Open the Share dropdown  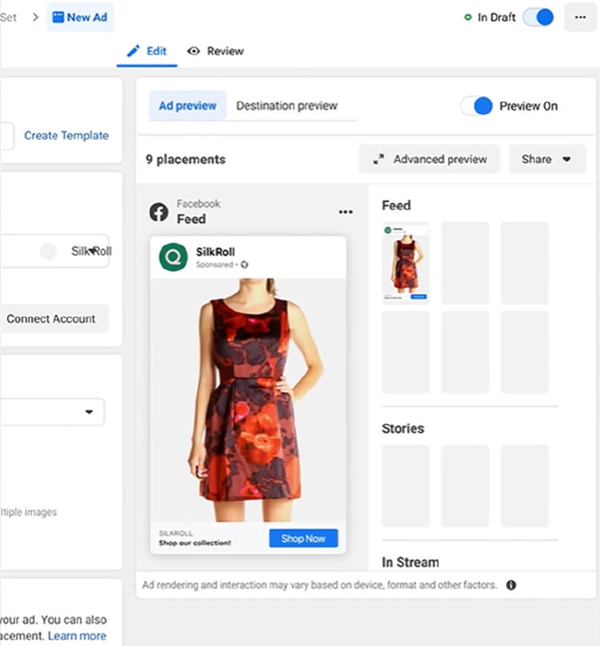coord(547,159)
